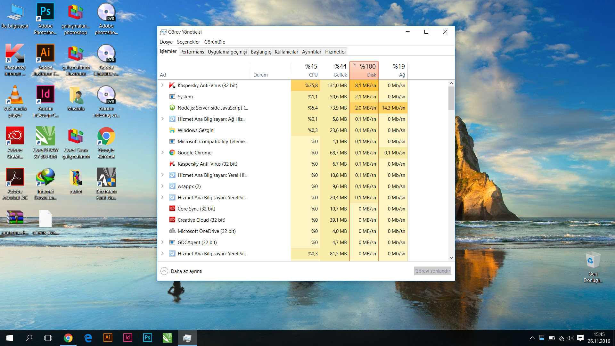
Task: Sort processes by the Disk column
Action: [x=364, y=70]
